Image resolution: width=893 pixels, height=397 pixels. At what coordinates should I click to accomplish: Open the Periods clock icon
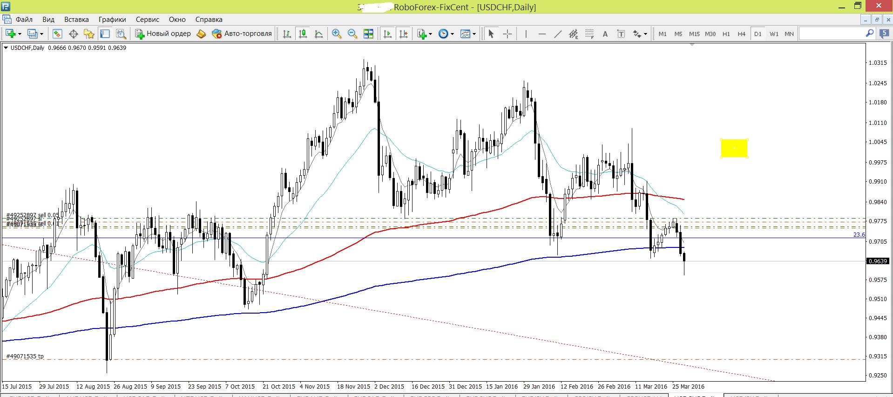coord(443,34)
